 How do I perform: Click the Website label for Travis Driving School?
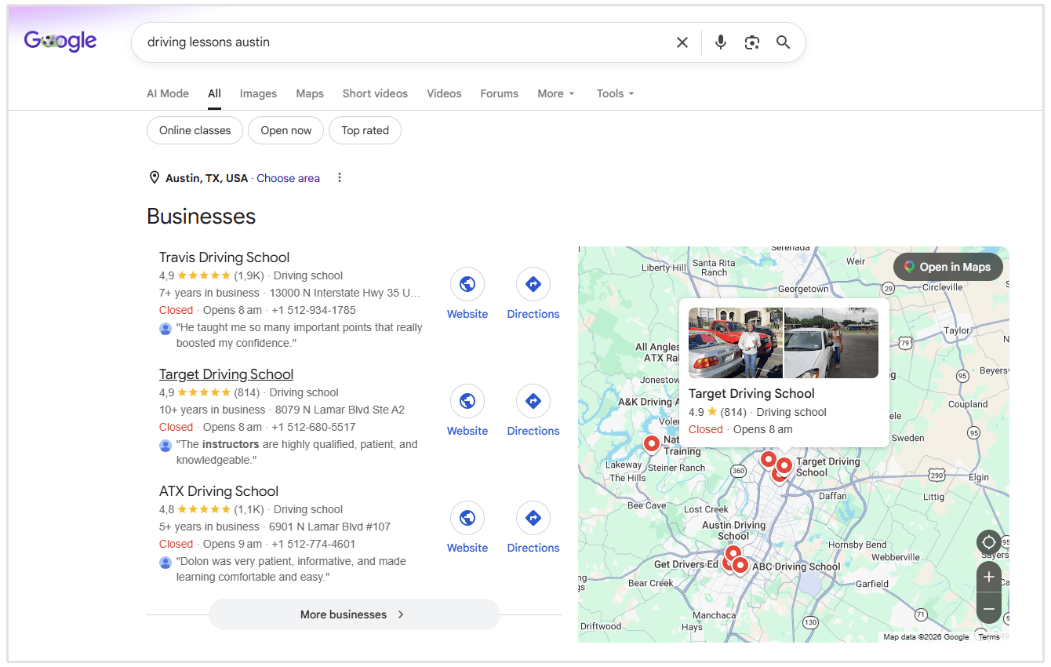point(467,314)
